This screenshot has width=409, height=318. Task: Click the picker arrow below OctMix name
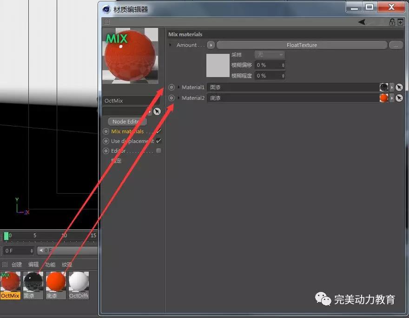157,111
